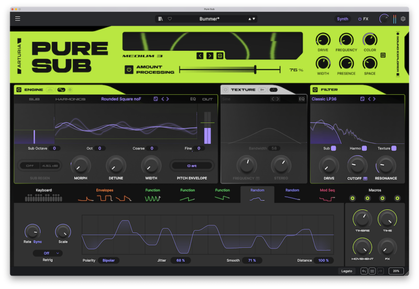Click the Smooth 71 % value
419x289 pixels.
pos(252,260)
